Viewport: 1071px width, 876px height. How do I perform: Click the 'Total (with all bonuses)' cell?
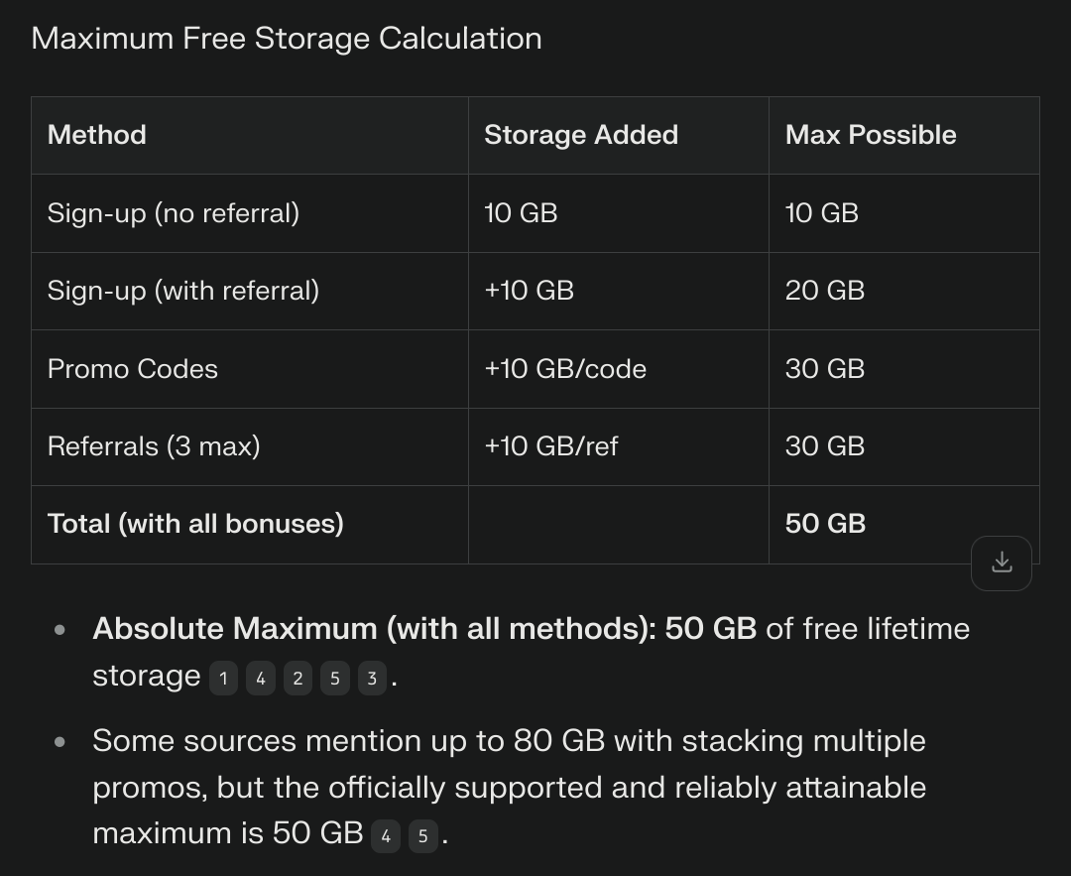(195, 524)
